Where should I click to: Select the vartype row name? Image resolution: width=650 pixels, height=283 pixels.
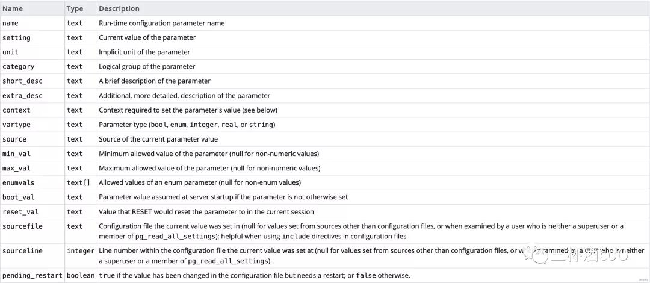(16, 125)
